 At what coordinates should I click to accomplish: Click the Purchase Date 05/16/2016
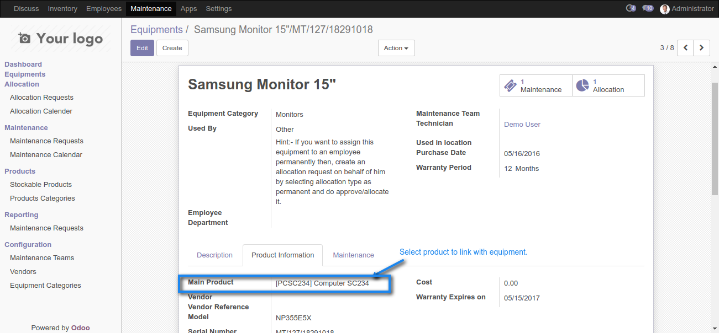pyautogui.click(x=522, y=154)
